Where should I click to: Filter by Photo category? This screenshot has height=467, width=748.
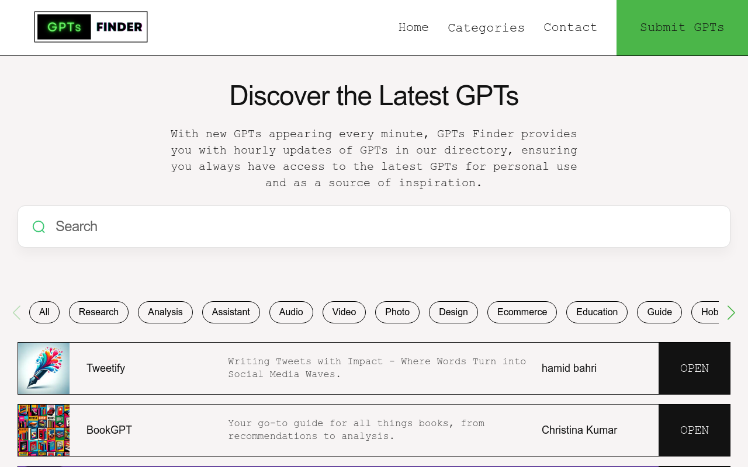click(x=397, y=312)
